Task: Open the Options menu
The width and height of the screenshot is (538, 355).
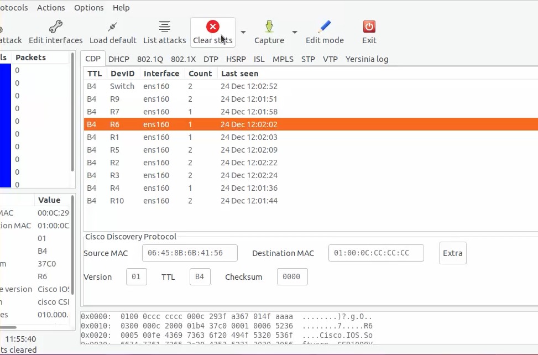Action: (89, 8)
